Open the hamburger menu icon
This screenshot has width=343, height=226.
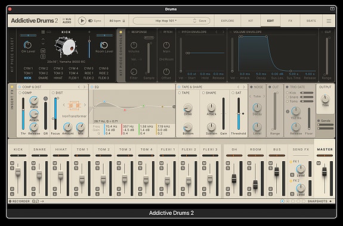[329, 21]
